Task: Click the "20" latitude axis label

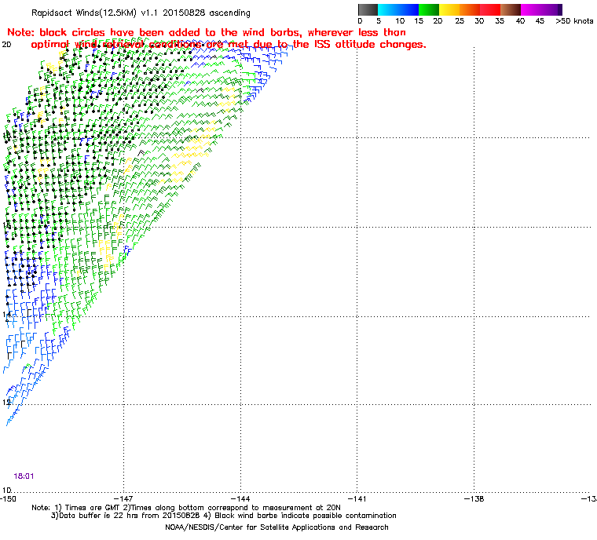Action: [x=6, y=45]
